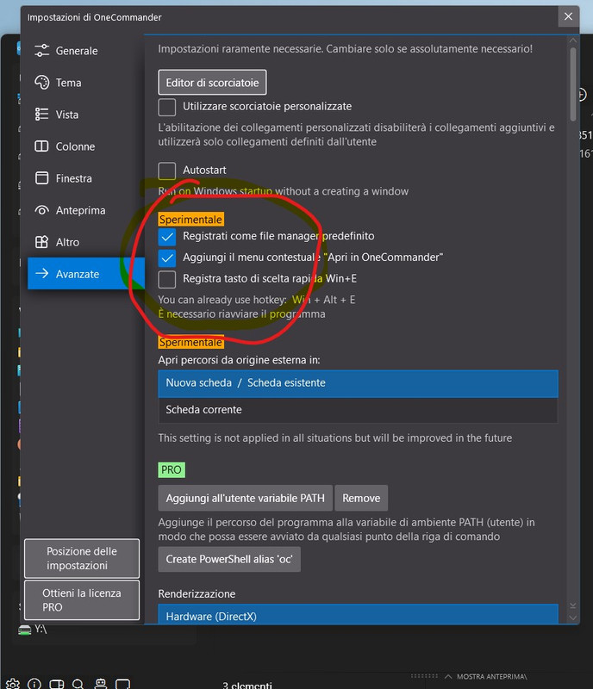
Task: Select Hardware (DirectX) rendering option
Action: [x=358, y=614]
